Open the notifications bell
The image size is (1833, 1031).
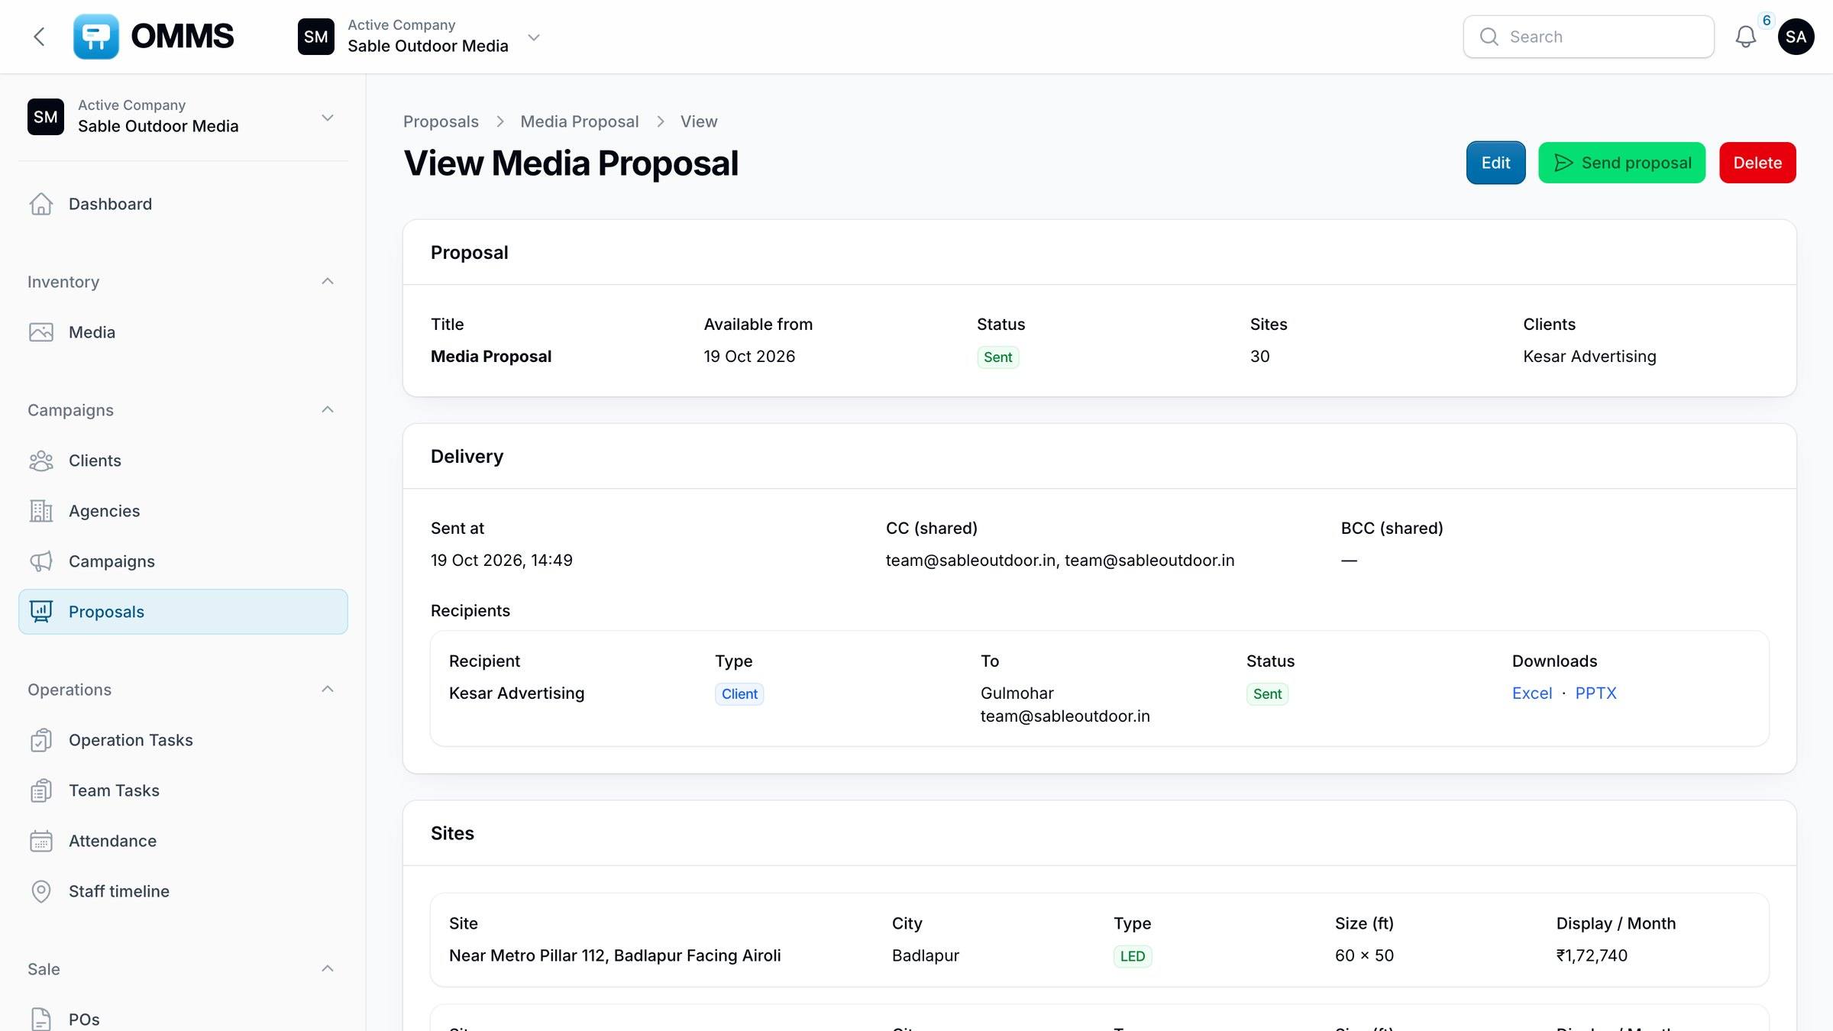coord(1746,37)
